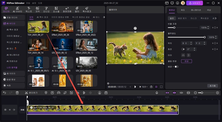The height and width of the screenshot is (122, 222).
Task: Click the redo arrow in timeline toolbar
Action: pos(11,93)
